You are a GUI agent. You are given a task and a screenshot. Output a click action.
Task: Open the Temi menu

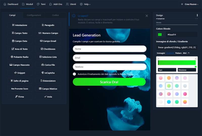click(x=41, y=4)
